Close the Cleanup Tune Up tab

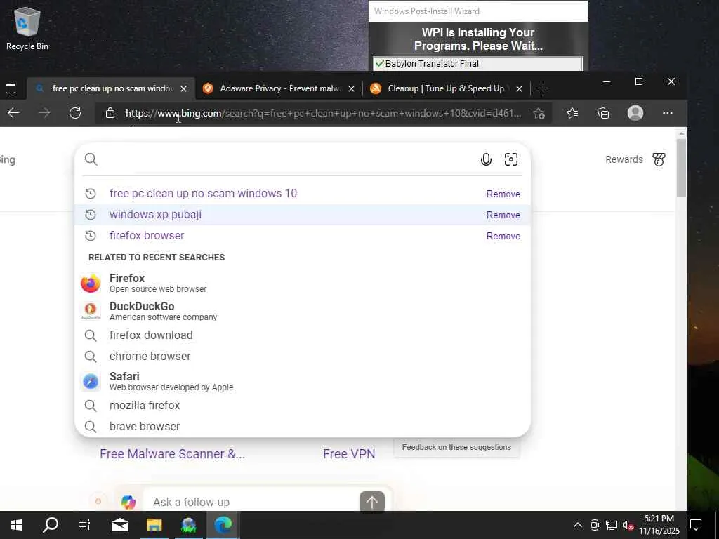[x=519, y=88]
